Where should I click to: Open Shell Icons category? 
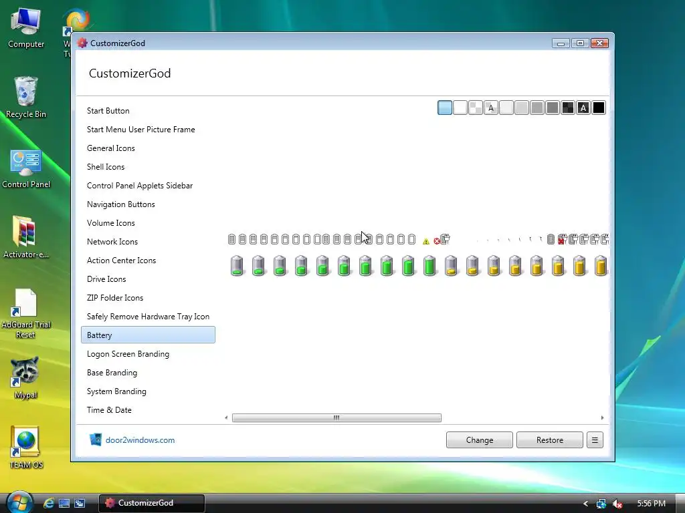[x=148, y=166]
